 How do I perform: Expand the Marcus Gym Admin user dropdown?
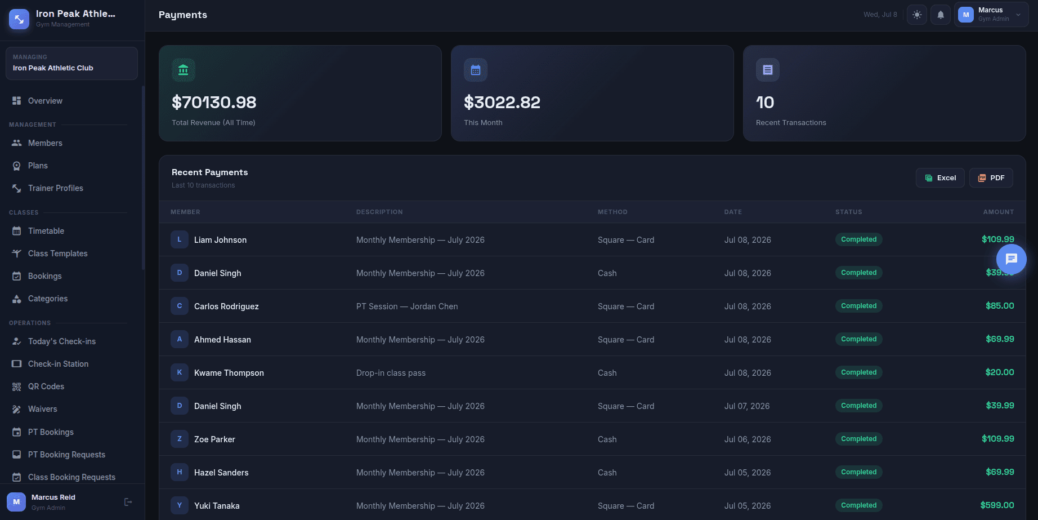click(991, 15)
